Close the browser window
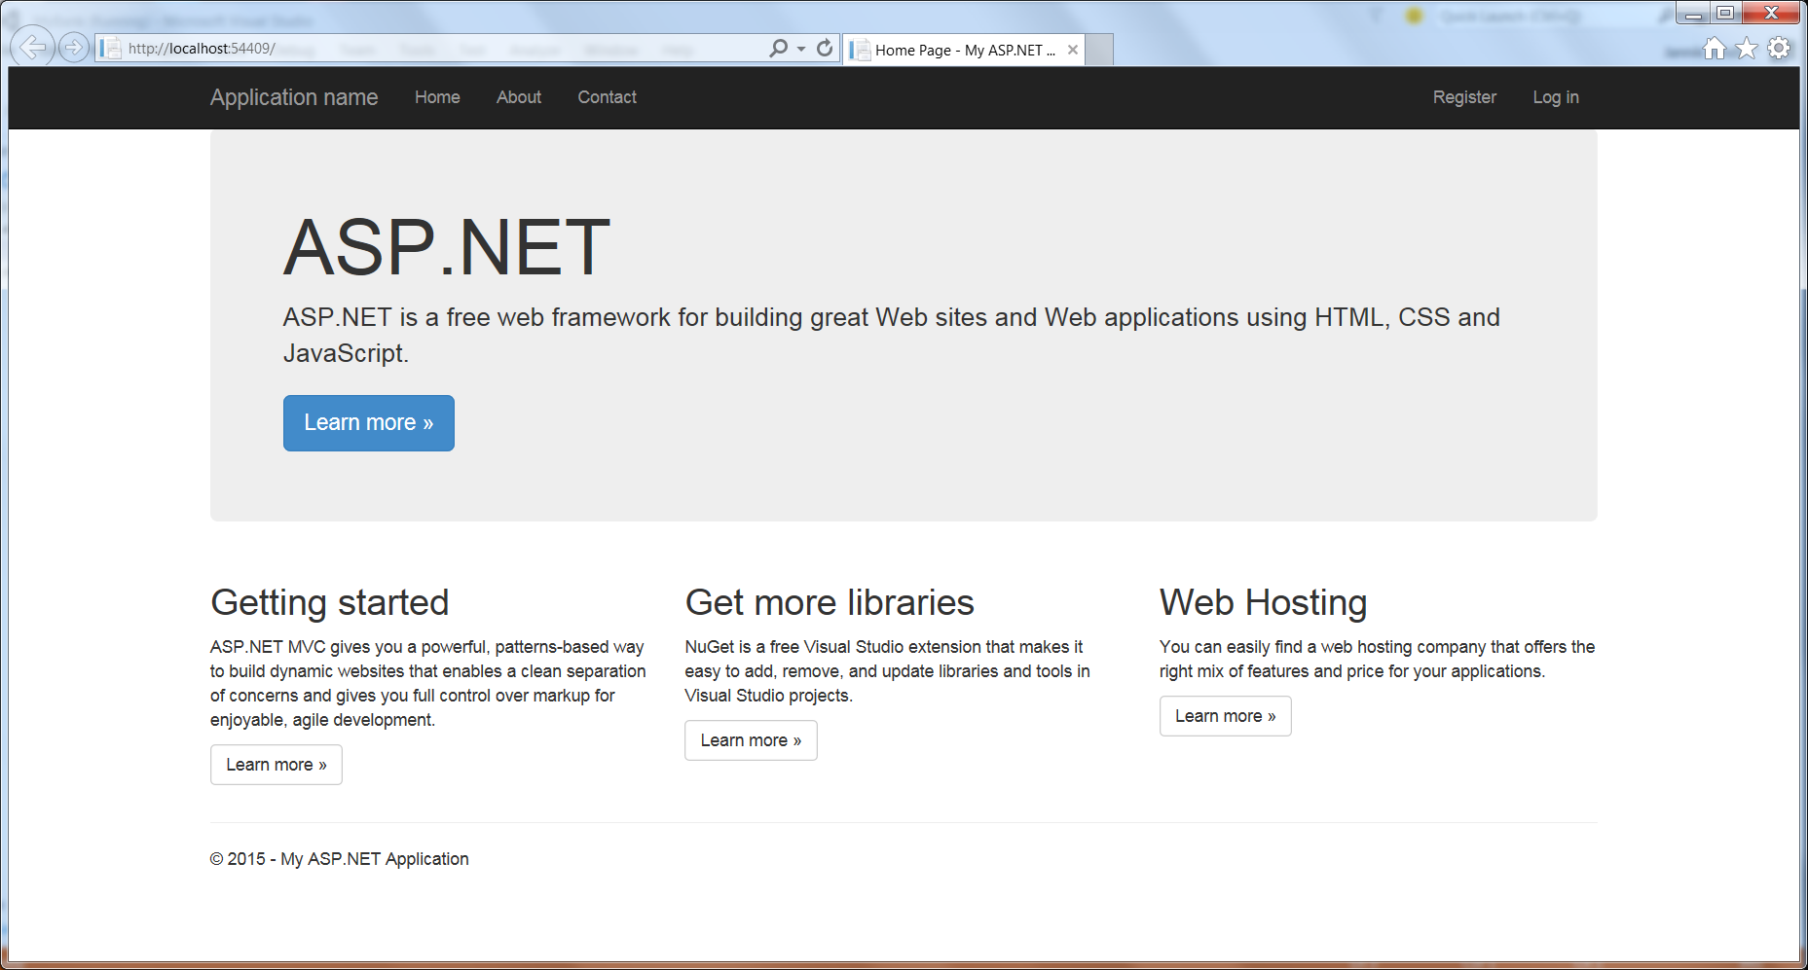Screen dimensions: 1808x970 pos(1771,13)
